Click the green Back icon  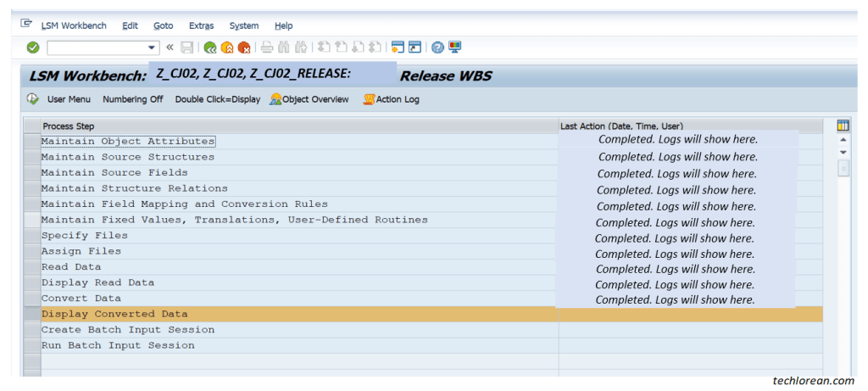(210, 47)
